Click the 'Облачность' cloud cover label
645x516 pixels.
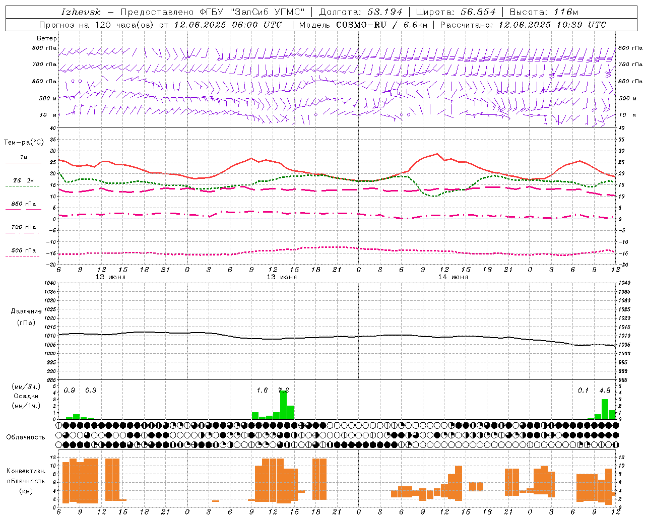[26, 437]
